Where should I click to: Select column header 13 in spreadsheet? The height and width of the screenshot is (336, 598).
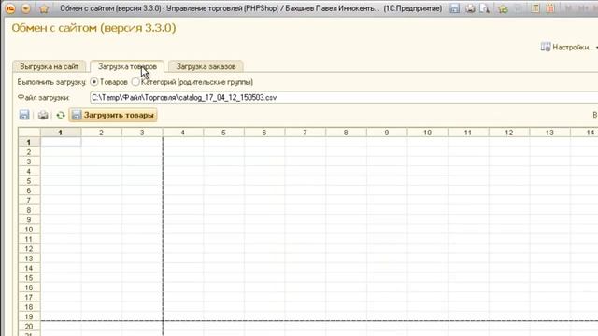tap(550, 133)
